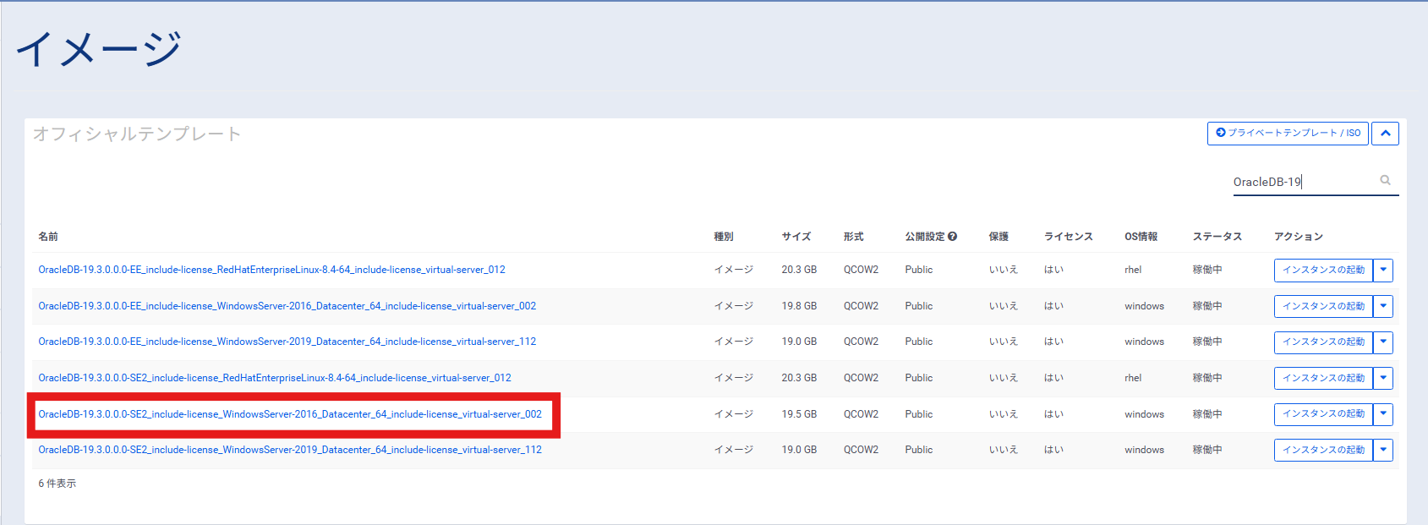Click the OS情報 column header
Screen dimensions: 1428x525
tap(1141, 237)
